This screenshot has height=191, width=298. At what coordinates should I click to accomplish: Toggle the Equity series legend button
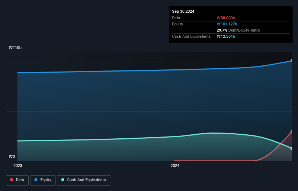43,180
